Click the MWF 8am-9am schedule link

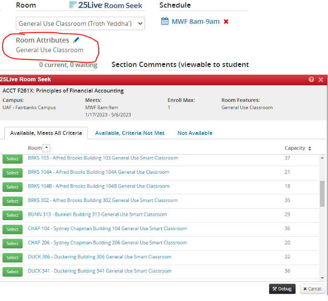pyautogui.click(x=195, y=22)
